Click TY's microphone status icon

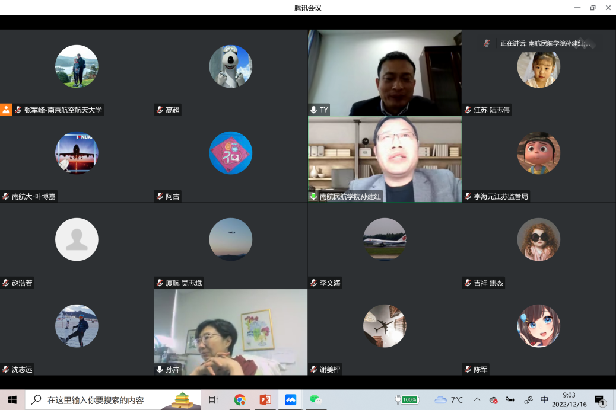(x=313, y=110)
